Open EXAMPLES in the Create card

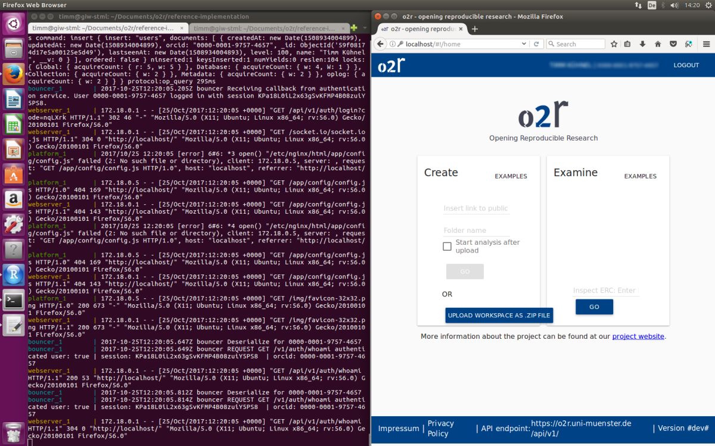pyautogui.click(x=511, y=176)
